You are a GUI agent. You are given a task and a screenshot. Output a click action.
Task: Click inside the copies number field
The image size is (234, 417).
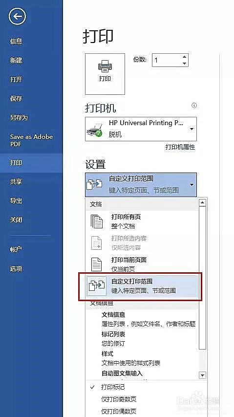(167, 60)
